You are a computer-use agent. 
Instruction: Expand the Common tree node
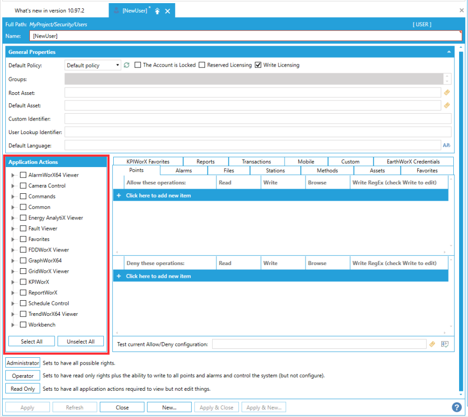13,207
